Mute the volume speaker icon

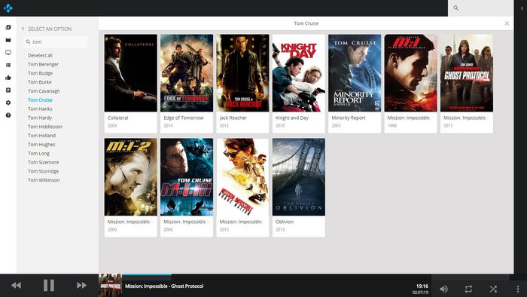coord(443,289)
